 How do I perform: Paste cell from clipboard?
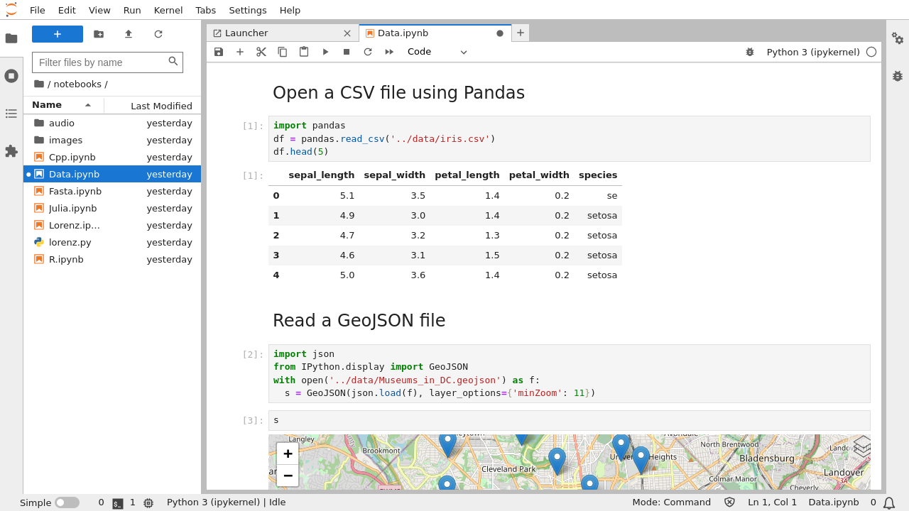coord(304,52)
